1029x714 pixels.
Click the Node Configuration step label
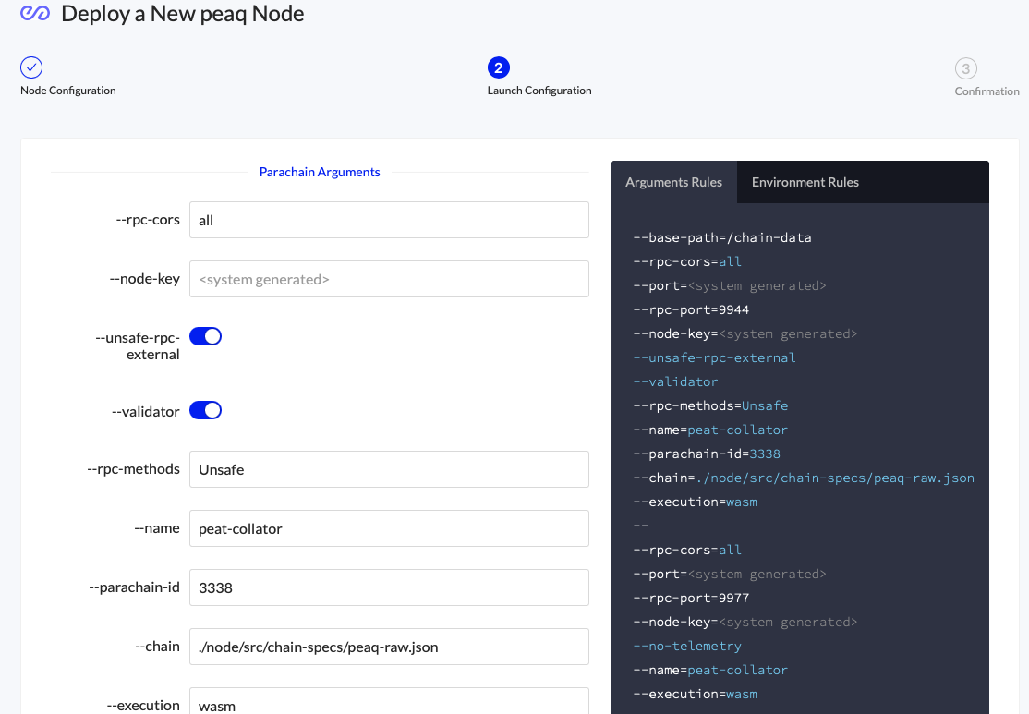coord(68,91)
